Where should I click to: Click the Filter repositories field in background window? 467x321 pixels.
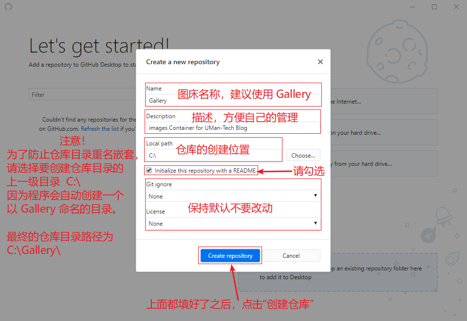click(x=82, y=95)
